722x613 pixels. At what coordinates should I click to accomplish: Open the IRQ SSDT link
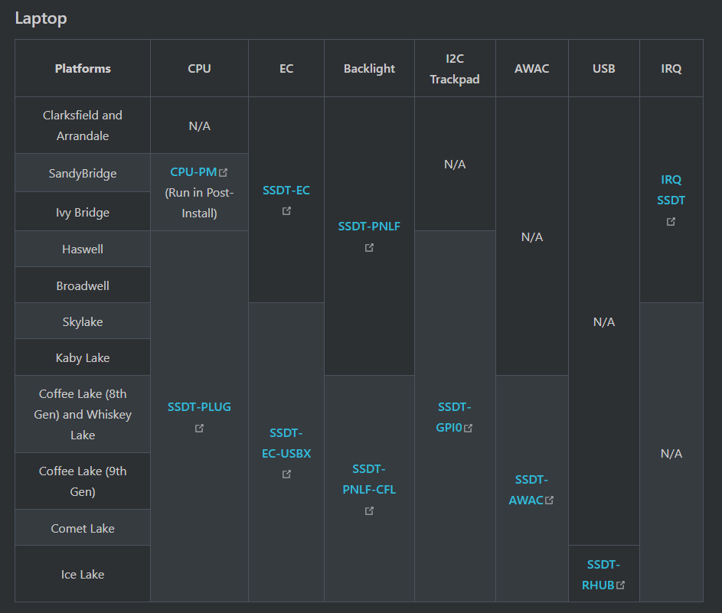671,190
